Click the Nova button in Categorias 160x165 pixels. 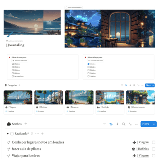coord(148,85)
